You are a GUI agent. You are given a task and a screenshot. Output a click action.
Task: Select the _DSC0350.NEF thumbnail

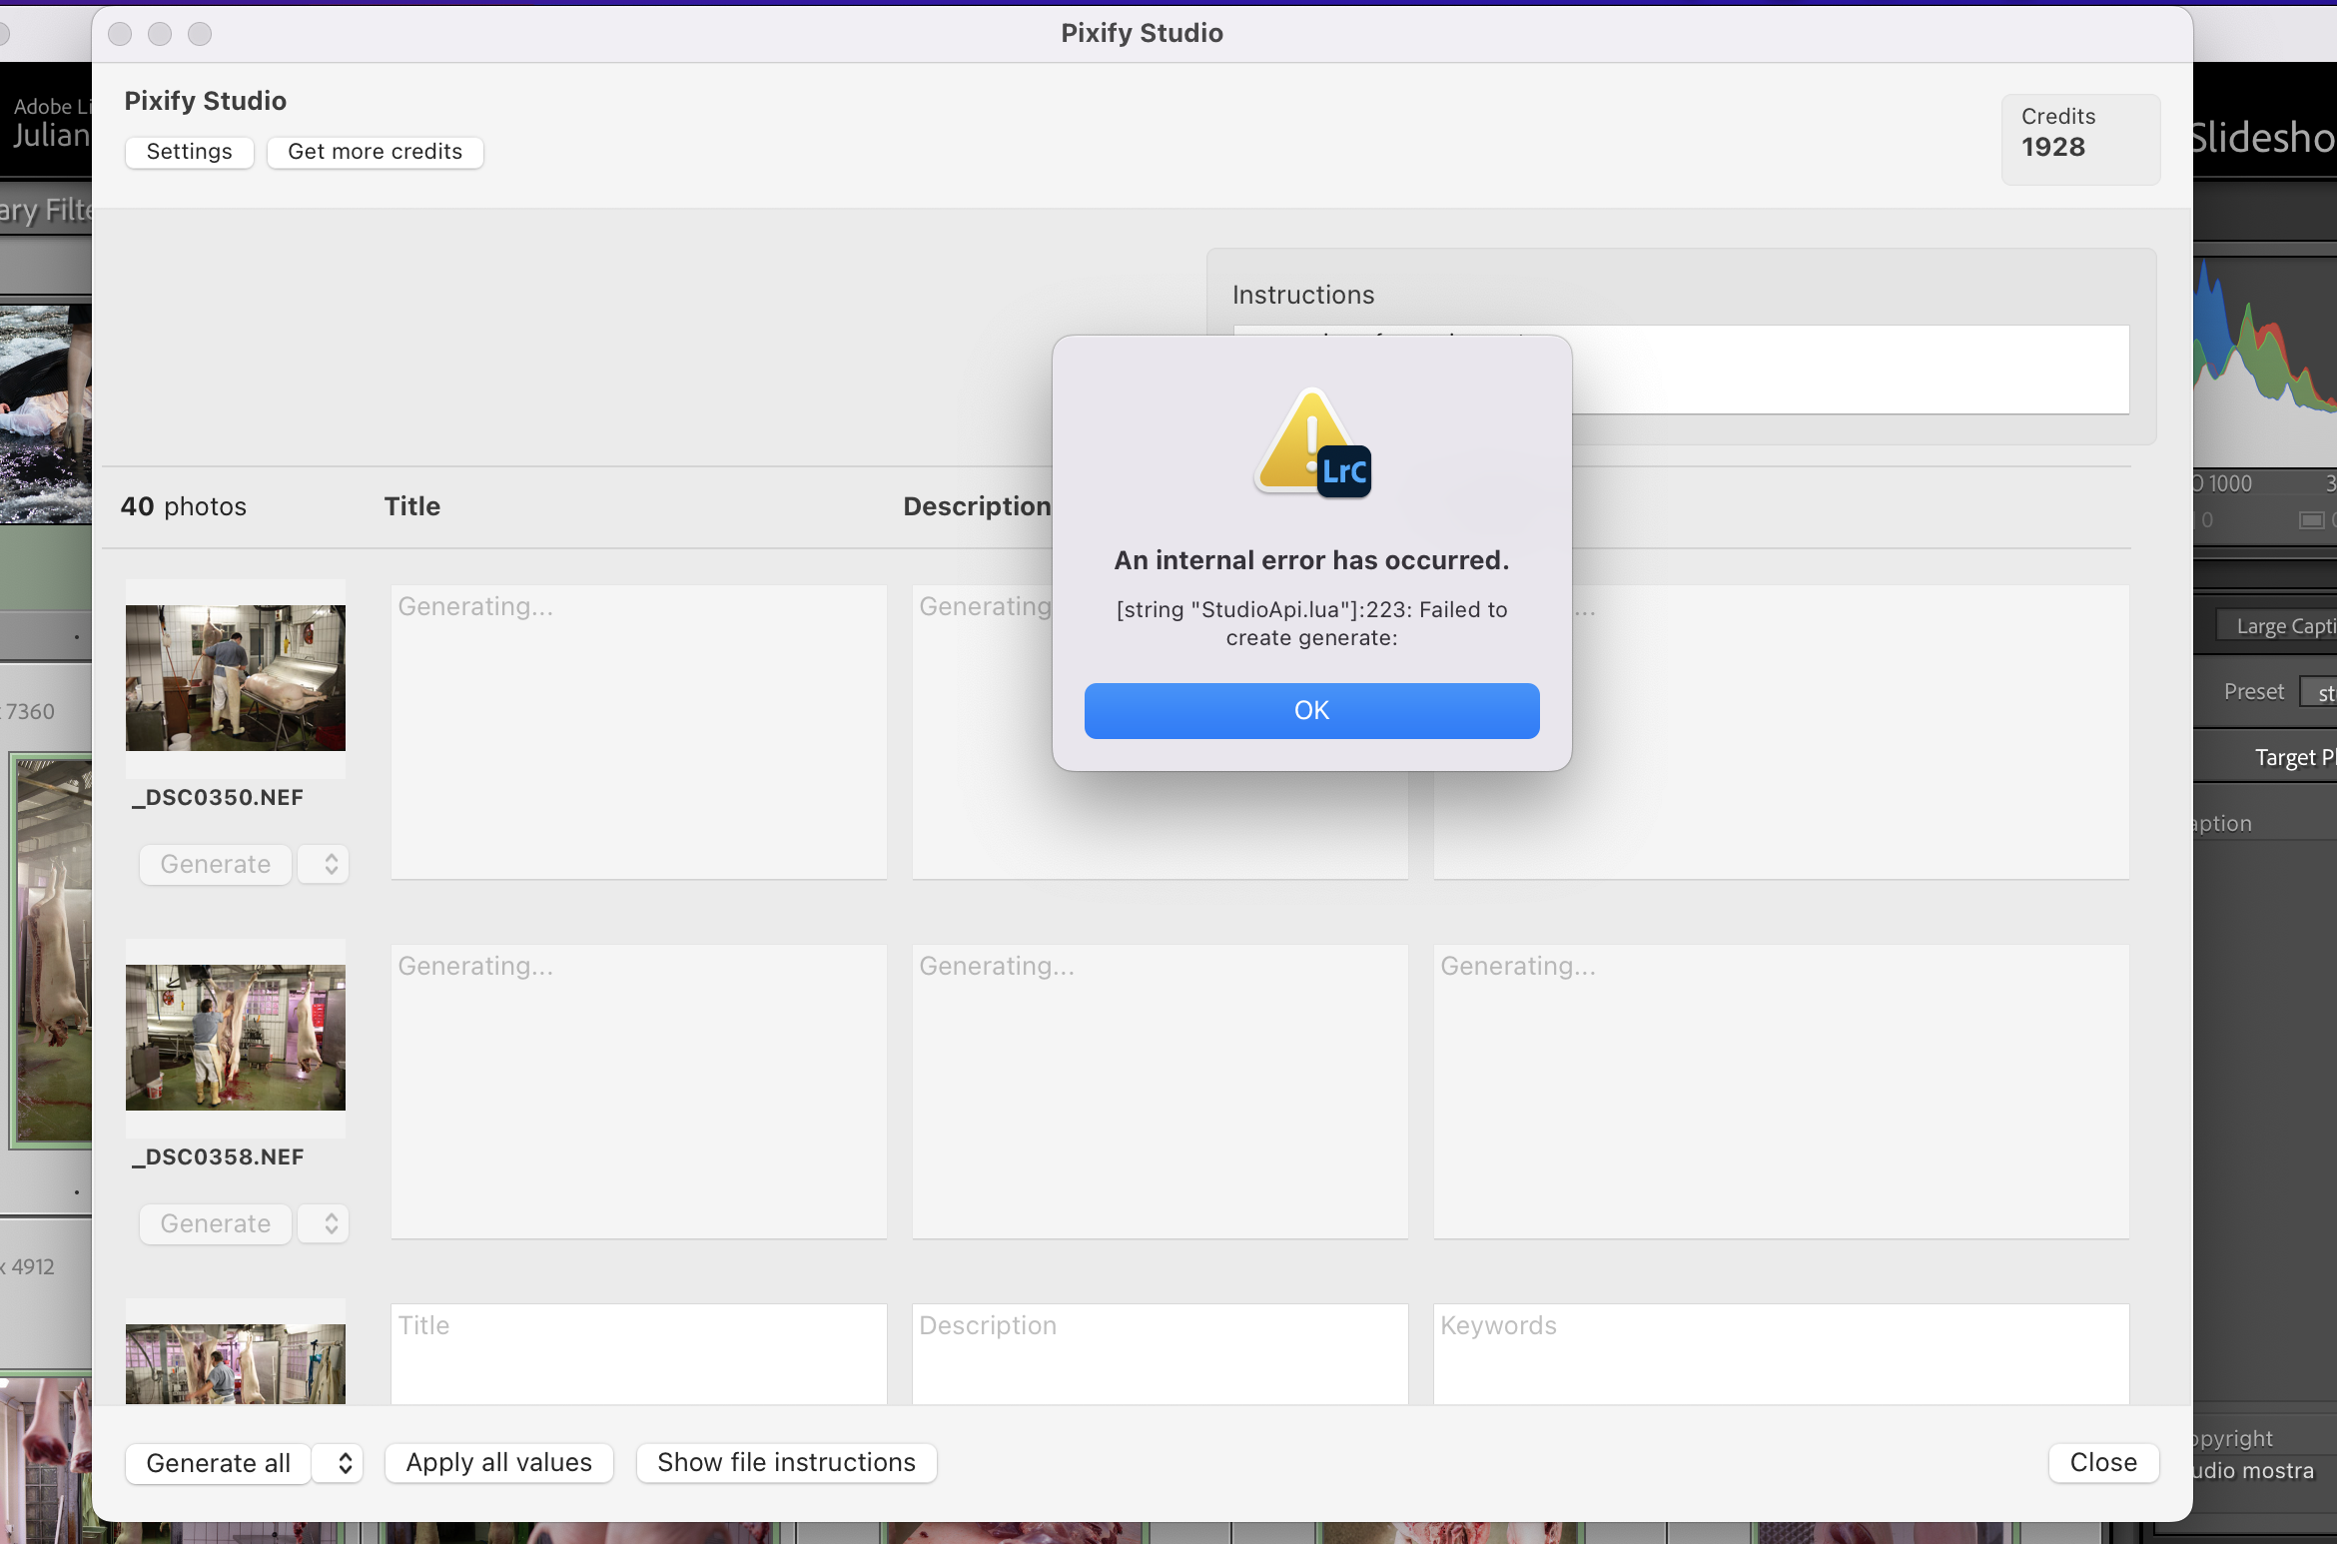(236, 678)
